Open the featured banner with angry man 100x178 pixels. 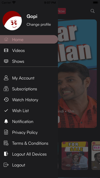77,74
